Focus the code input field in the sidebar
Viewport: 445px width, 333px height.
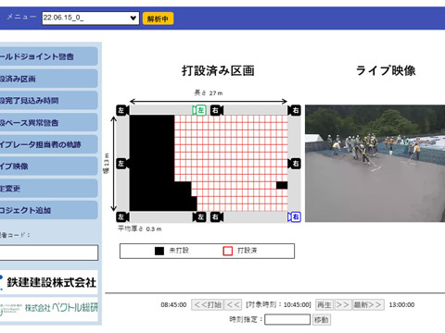49,253
